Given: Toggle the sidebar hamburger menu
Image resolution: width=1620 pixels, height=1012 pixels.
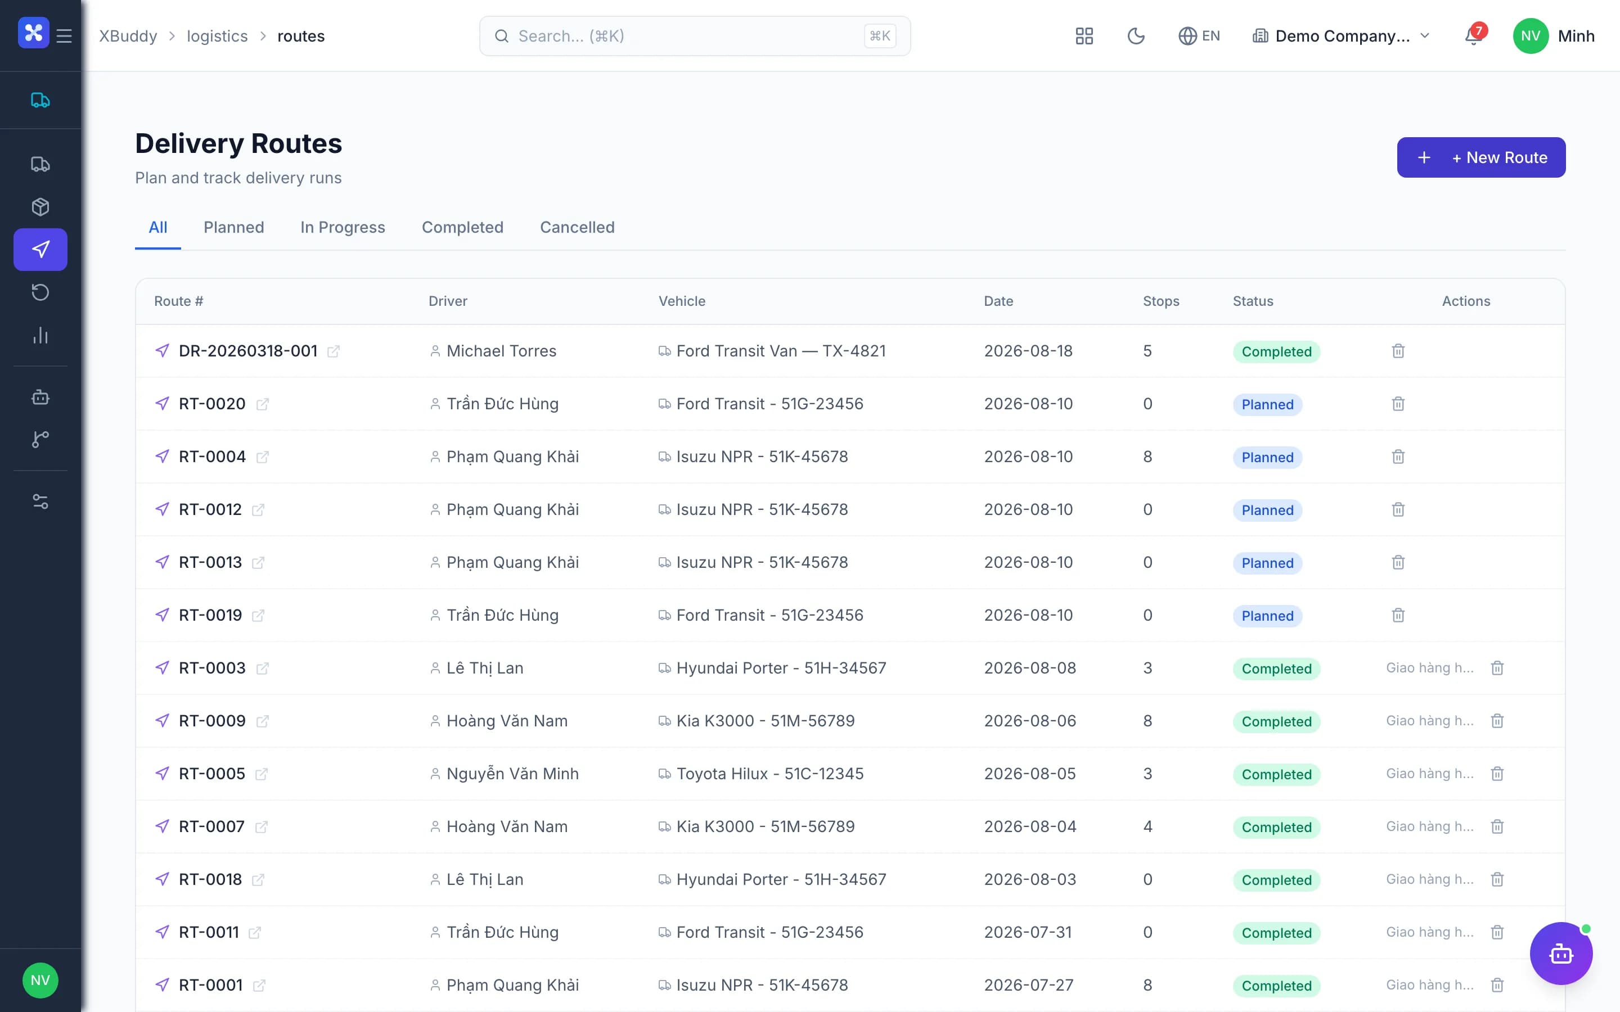Looking at the screenshot, I should pos(64,35).
